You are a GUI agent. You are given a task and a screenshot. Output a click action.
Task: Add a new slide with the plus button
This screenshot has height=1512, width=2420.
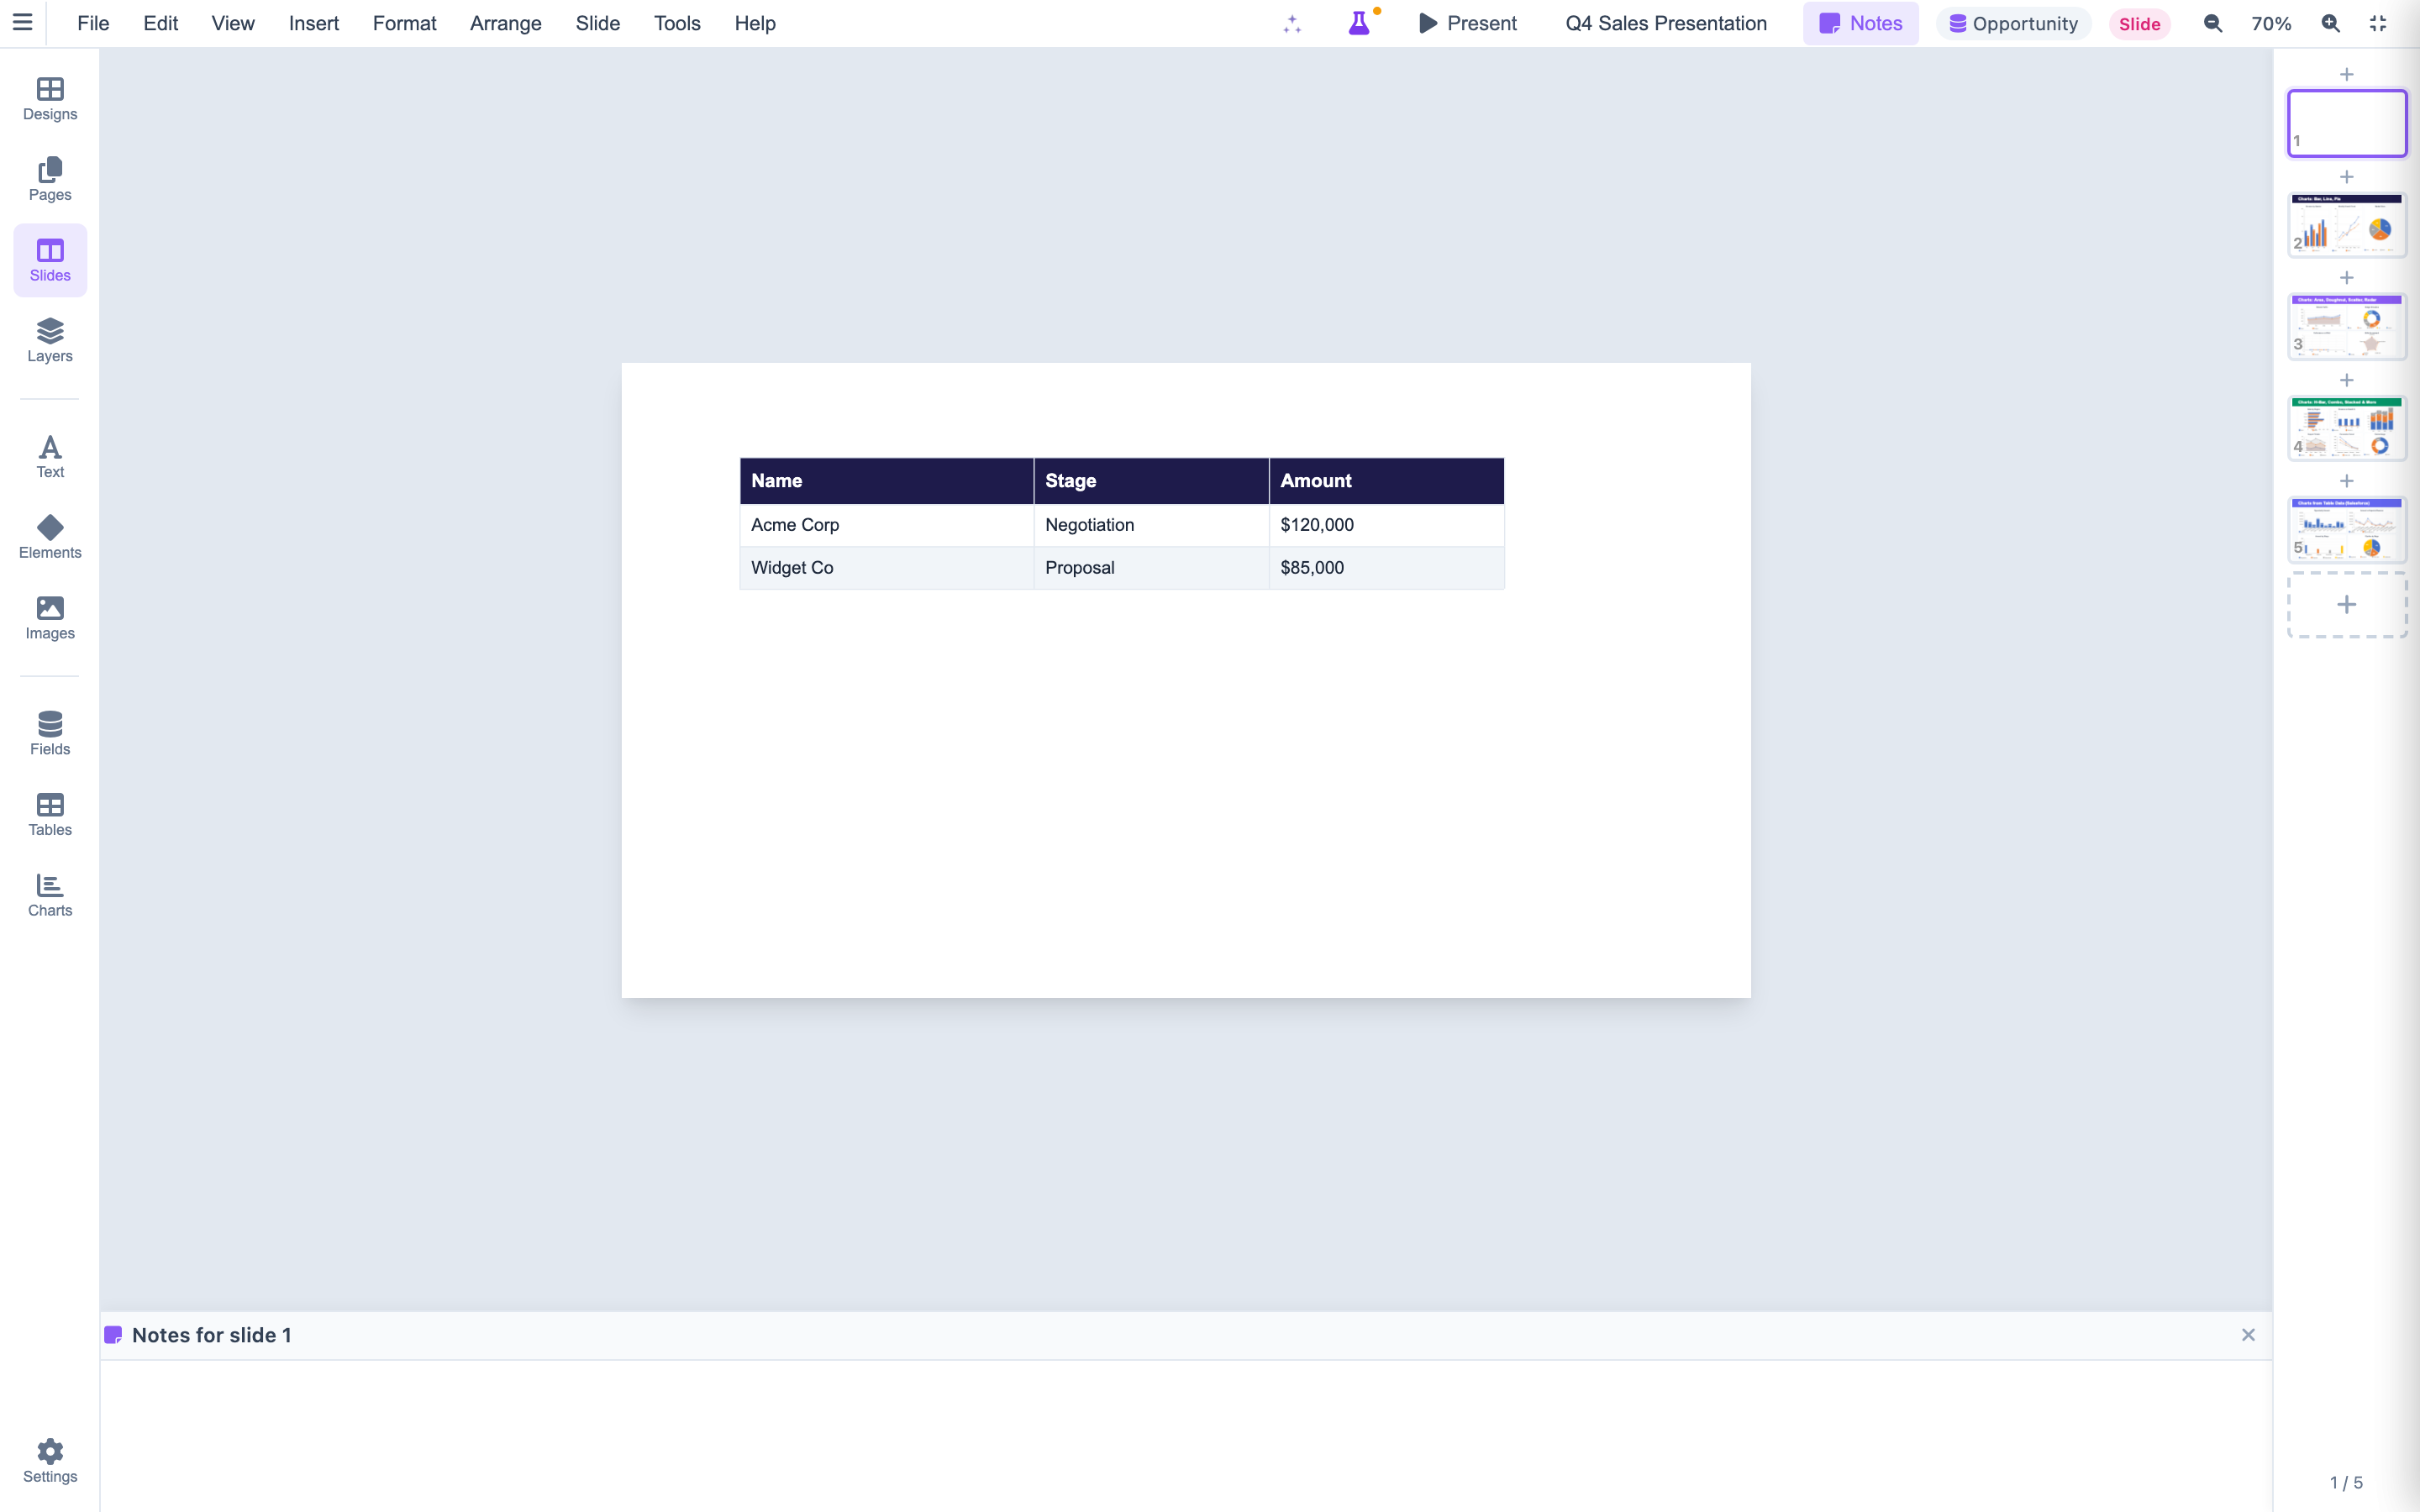point(2346,604)
